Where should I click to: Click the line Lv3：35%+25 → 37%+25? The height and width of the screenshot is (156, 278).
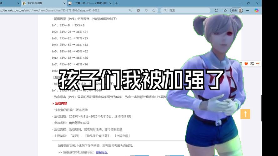tap(70, 38)
